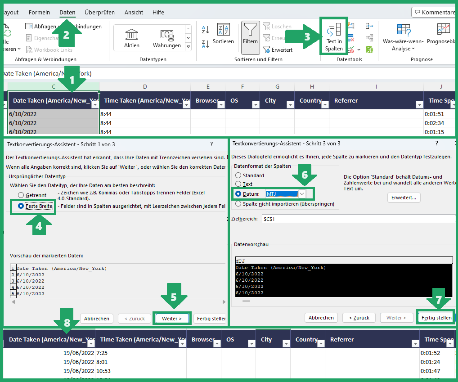458x382 pixels.
Task: Click the Zielbereich input field
Action: 358,219
